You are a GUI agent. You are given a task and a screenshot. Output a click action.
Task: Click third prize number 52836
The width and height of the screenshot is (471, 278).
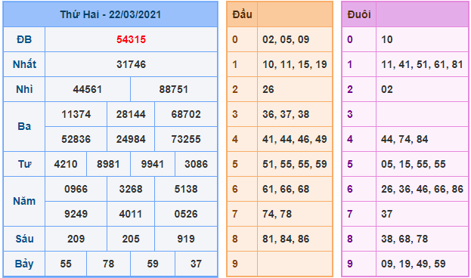coord(76,139)
